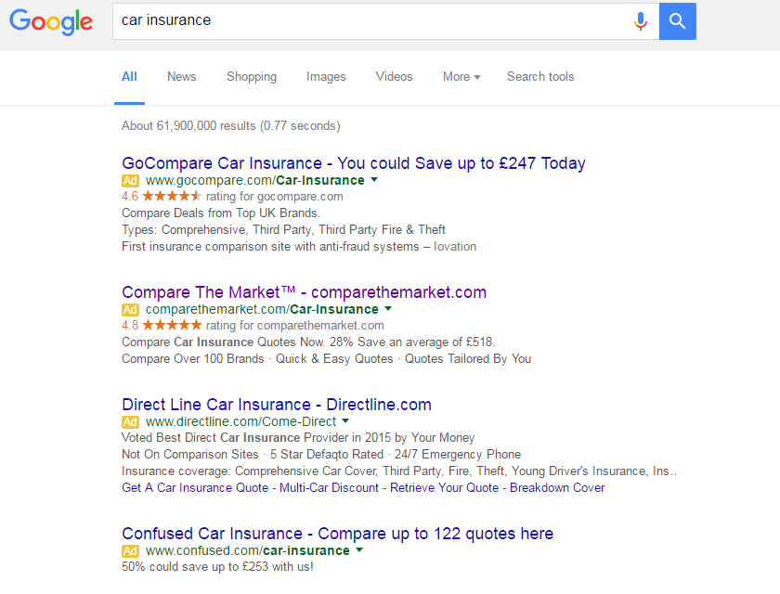The image size is (780, 594).
Task: Expand the directline.com URL dropdown arrow
Action: click(x=345, y=421)
